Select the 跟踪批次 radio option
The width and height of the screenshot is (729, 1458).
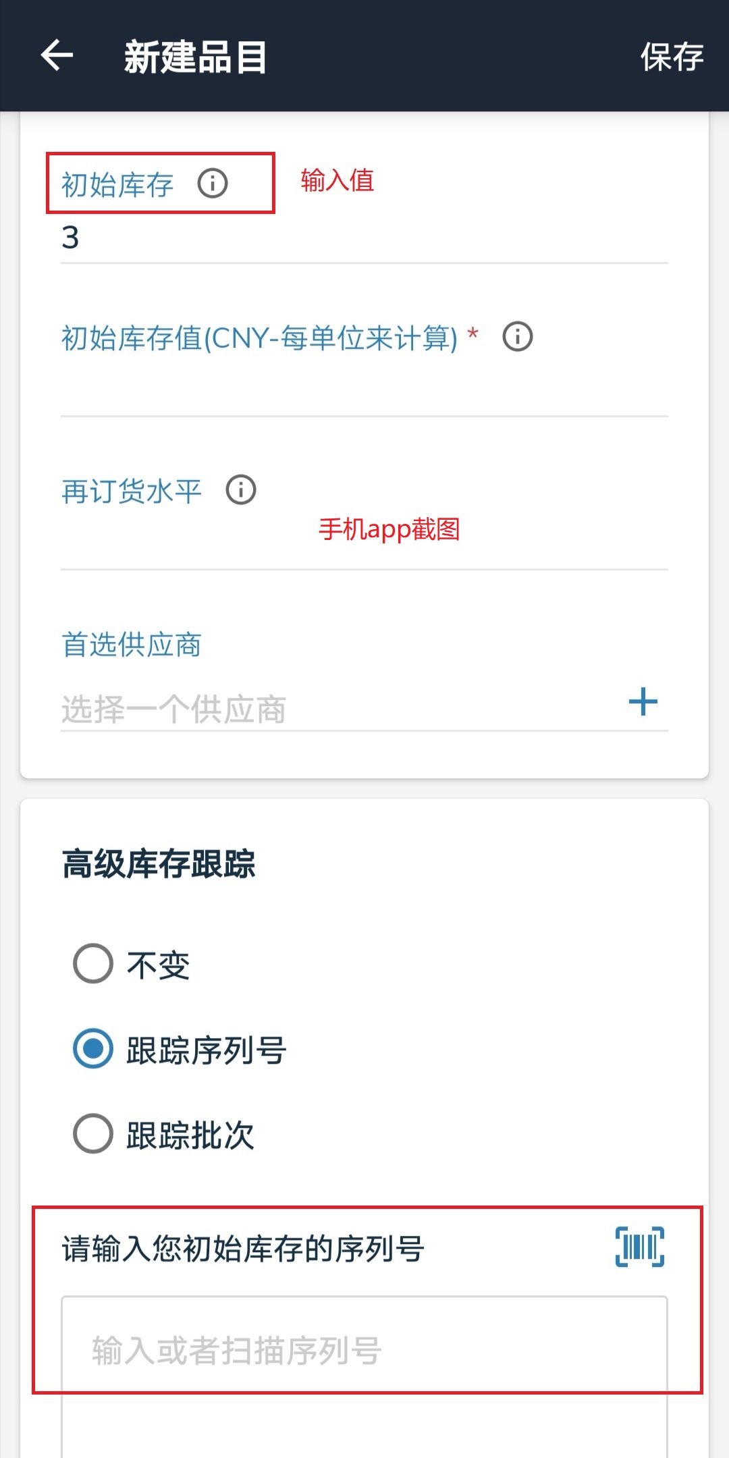coord(93,1134)
